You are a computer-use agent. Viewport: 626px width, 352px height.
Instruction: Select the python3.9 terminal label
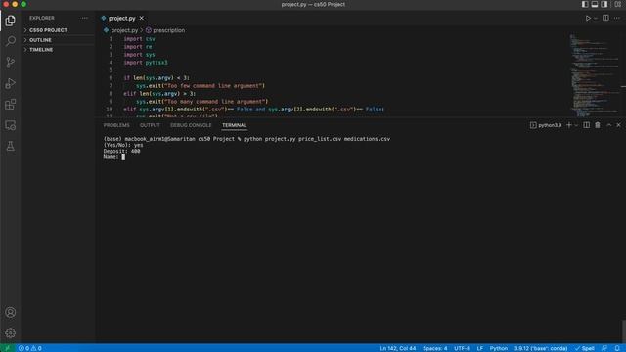click(x=546, y=125)
